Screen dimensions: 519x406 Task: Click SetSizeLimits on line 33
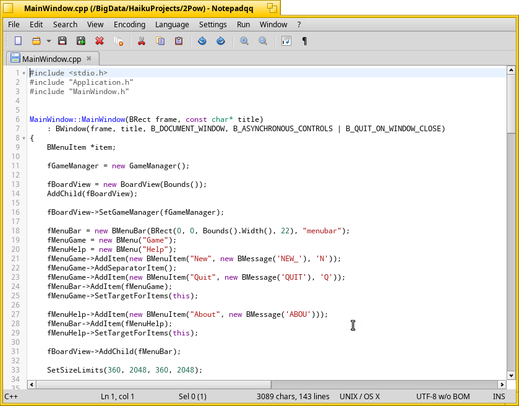(75, 370)
